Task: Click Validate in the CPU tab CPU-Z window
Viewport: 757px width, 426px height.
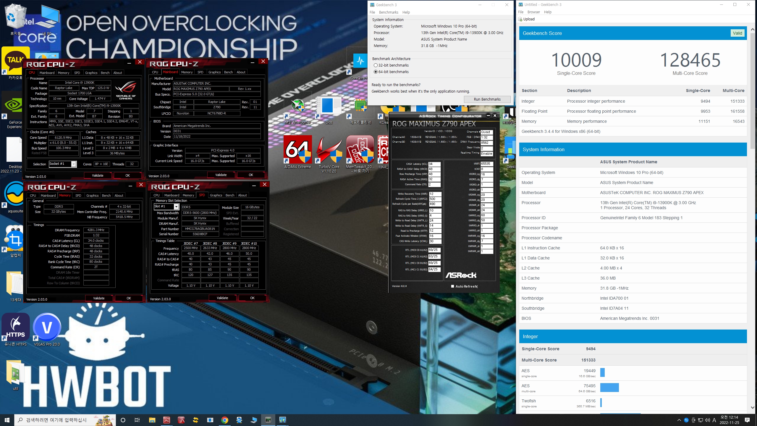Action: pos(98,175)
